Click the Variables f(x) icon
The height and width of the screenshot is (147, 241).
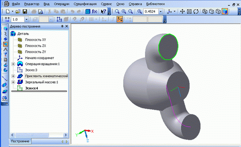94,11
